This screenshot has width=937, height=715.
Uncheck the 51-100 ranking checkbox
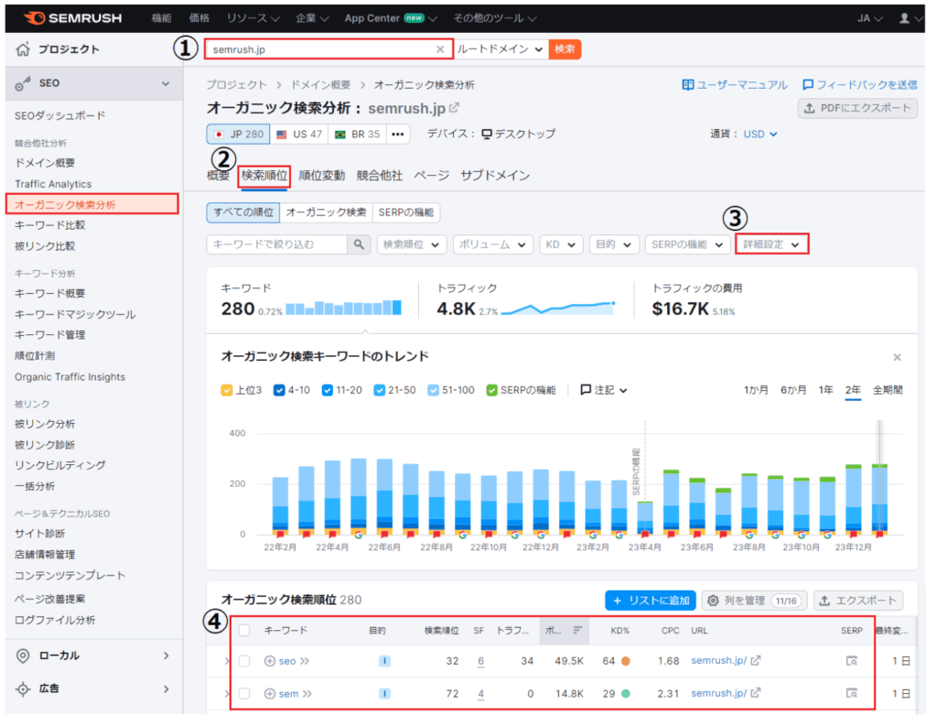click(433, 390)
